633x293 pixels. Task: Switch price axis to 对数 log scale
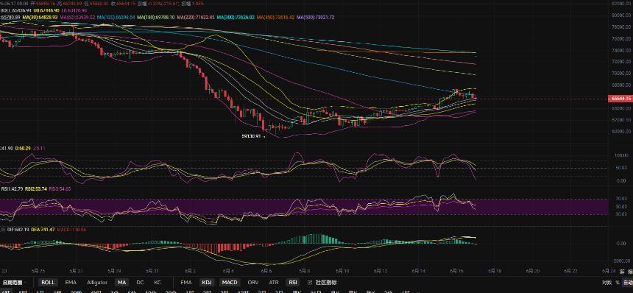click(607, 283)
